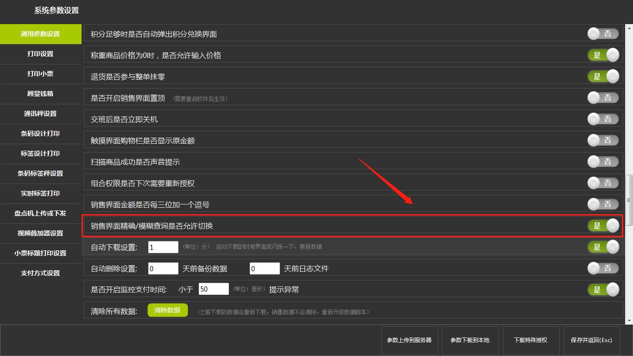The image size is (633, 356).
Task: Turn off the 自动下载设置 toggle
Action: [603, 247]
